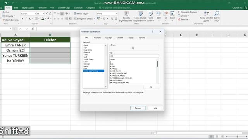The height and width of the screenshot is (139, 248).
Task: Open the Görünüm ribbon tab
Action: pyautogui.click(x=78, y=8)
